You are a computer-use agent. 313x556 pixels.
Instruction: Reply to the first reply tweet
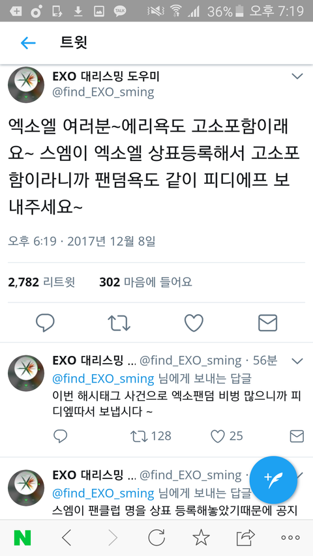(x=61, y=436)
